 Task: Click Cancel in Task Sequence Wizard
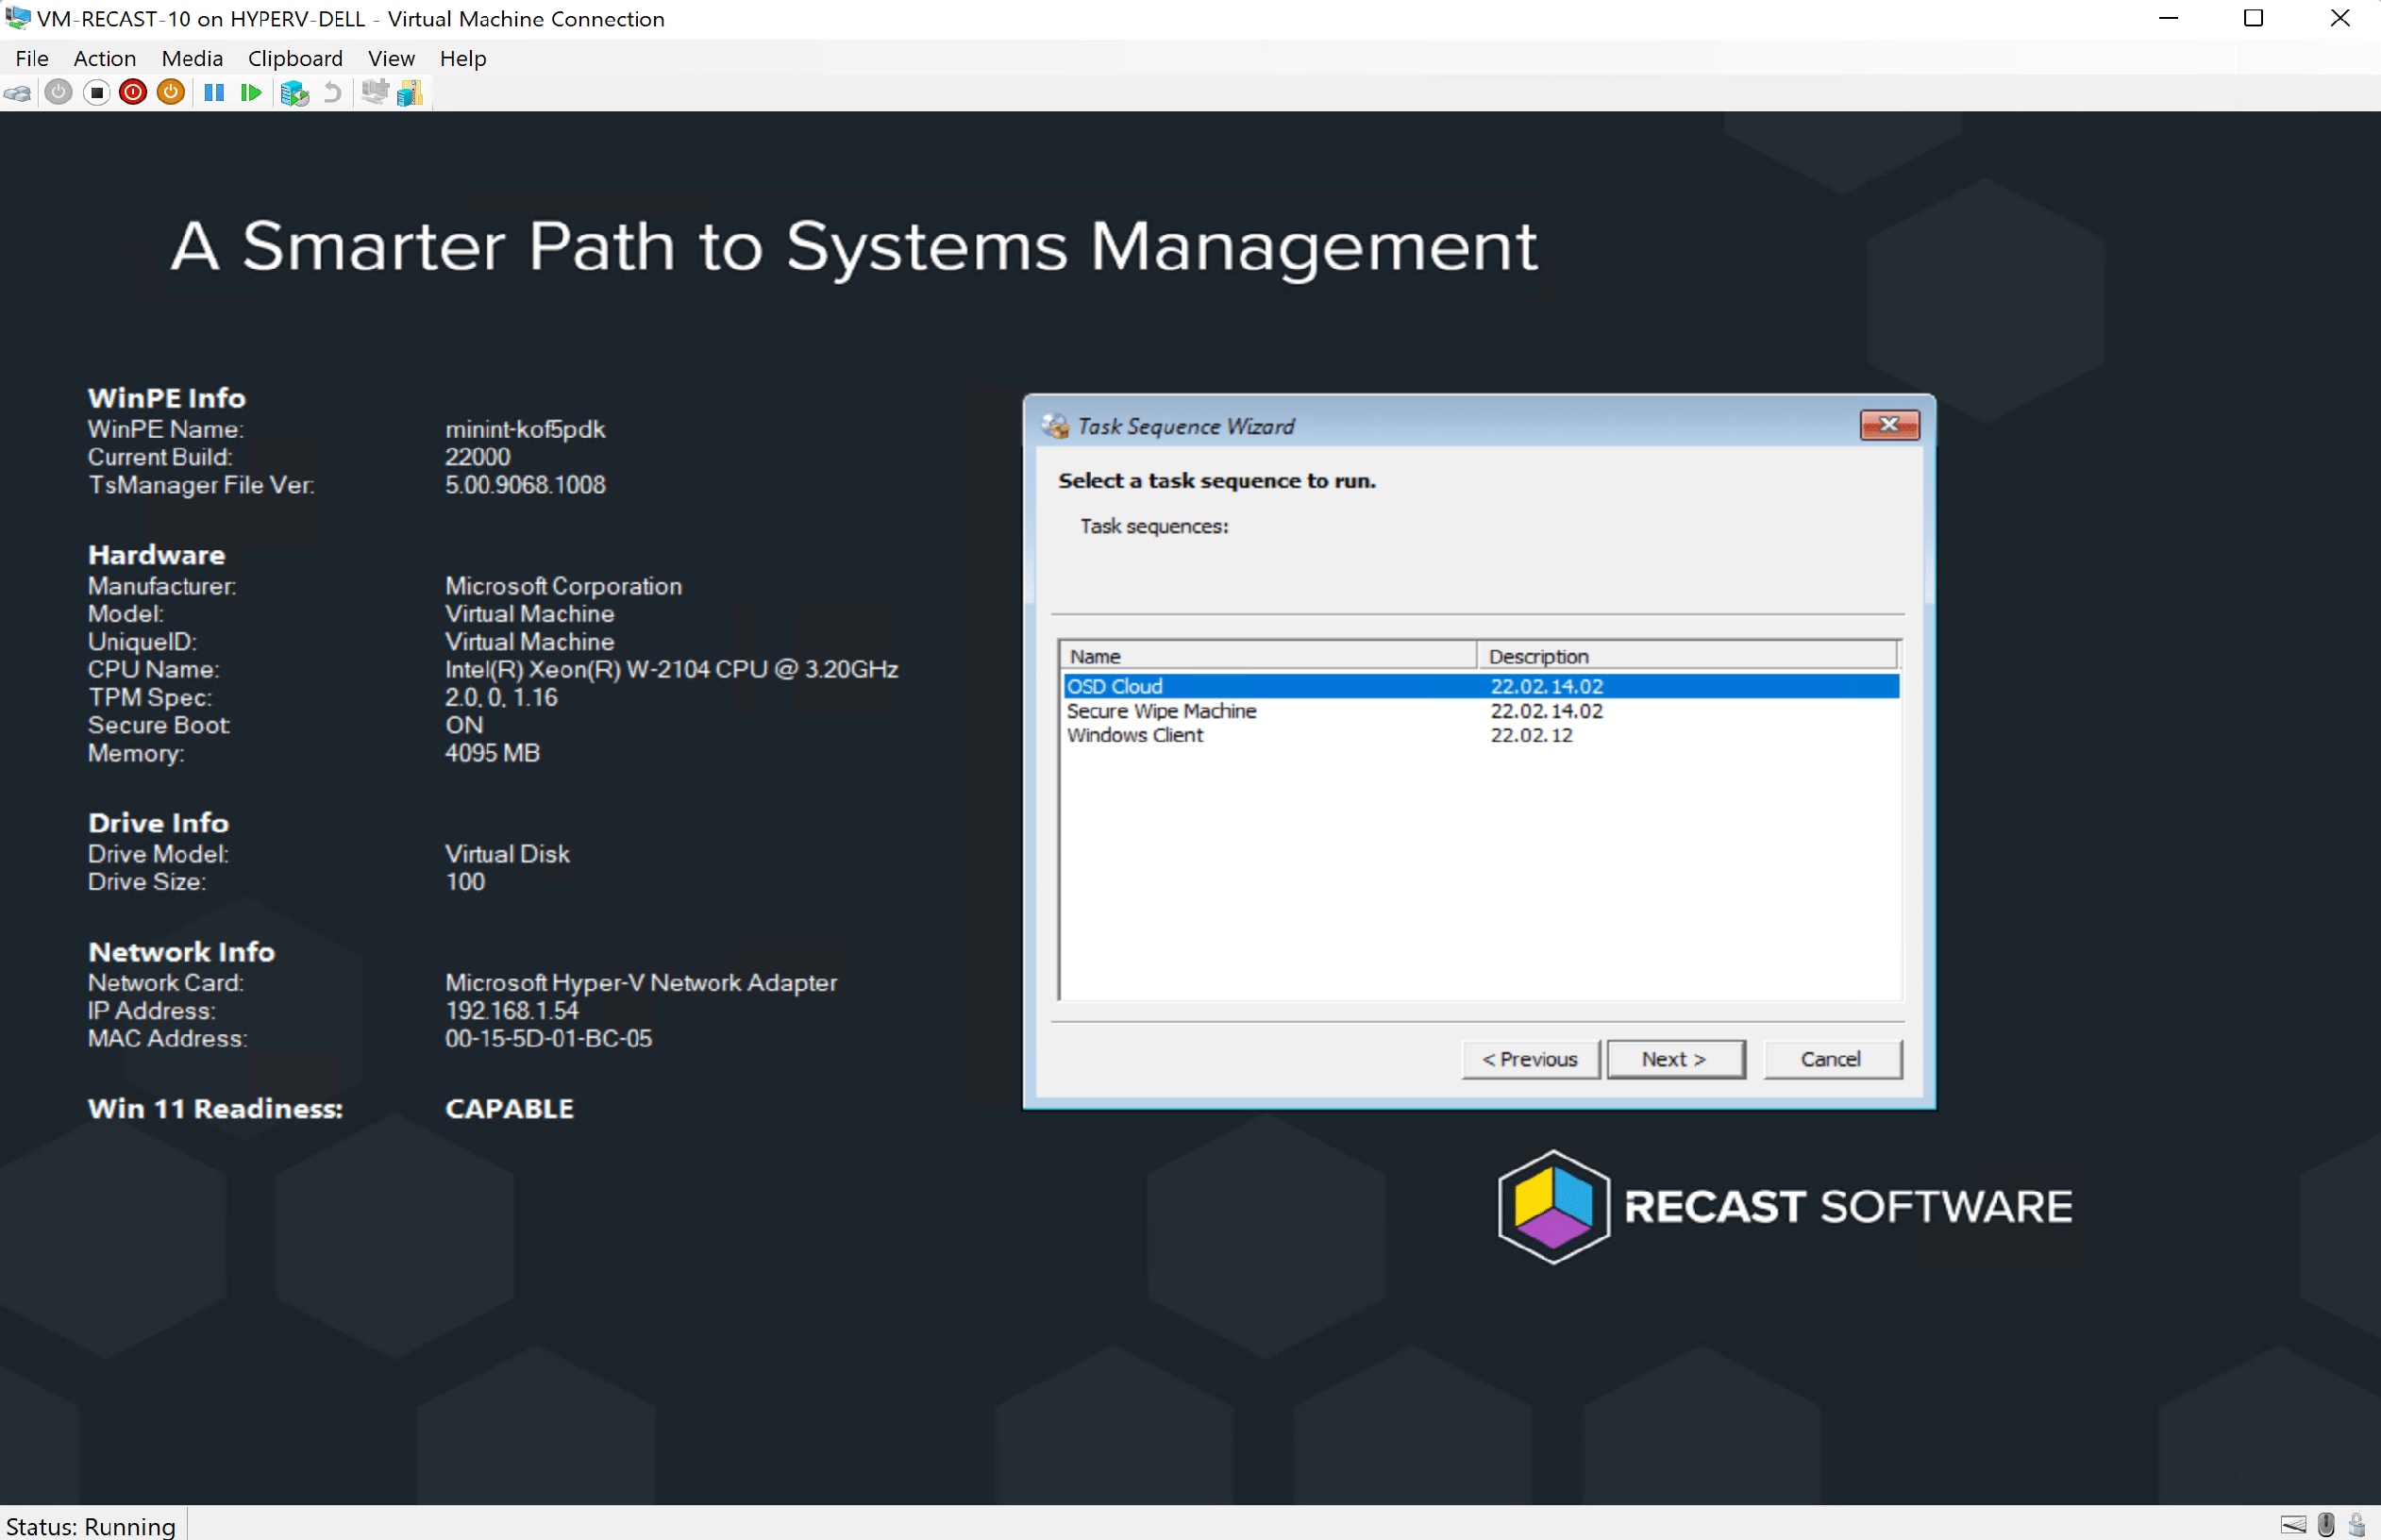click(1831, 1059)
